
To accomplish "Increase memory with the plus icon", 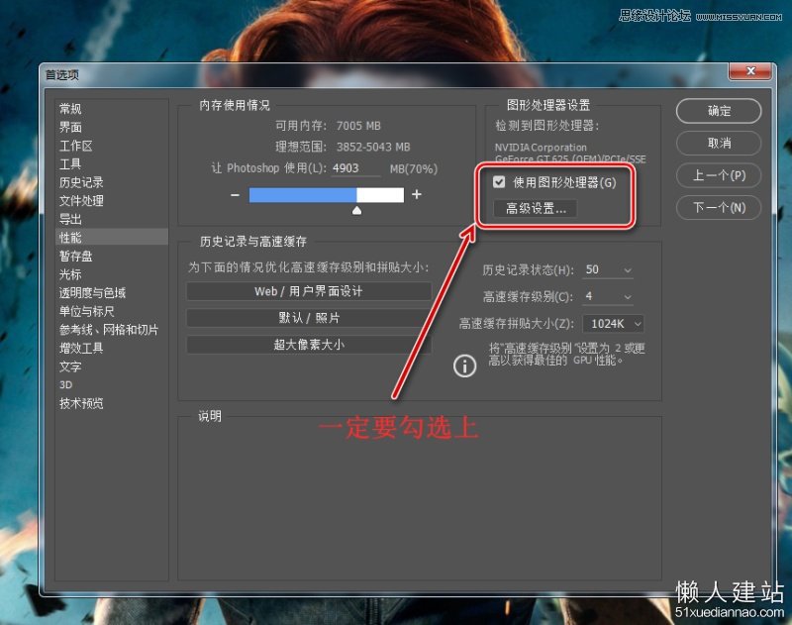I will (x=417, y=194).
